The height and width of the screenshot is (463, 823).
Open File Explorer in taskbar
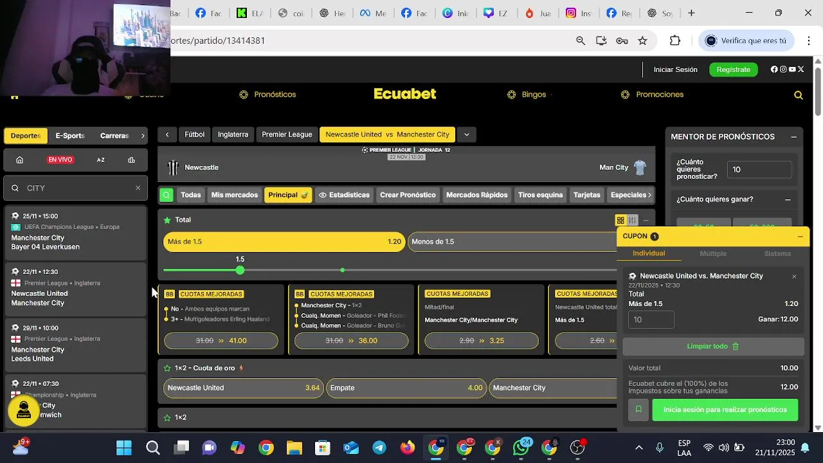[x=294, y=448]
